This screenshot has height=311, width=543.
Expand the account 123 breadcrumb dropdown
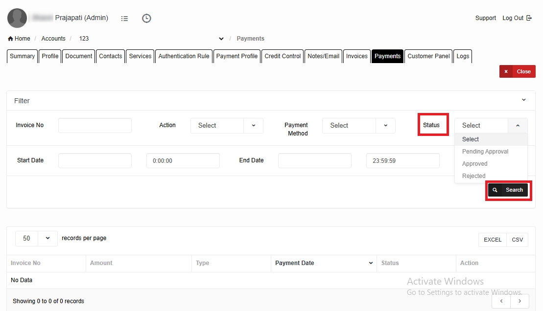221,39
